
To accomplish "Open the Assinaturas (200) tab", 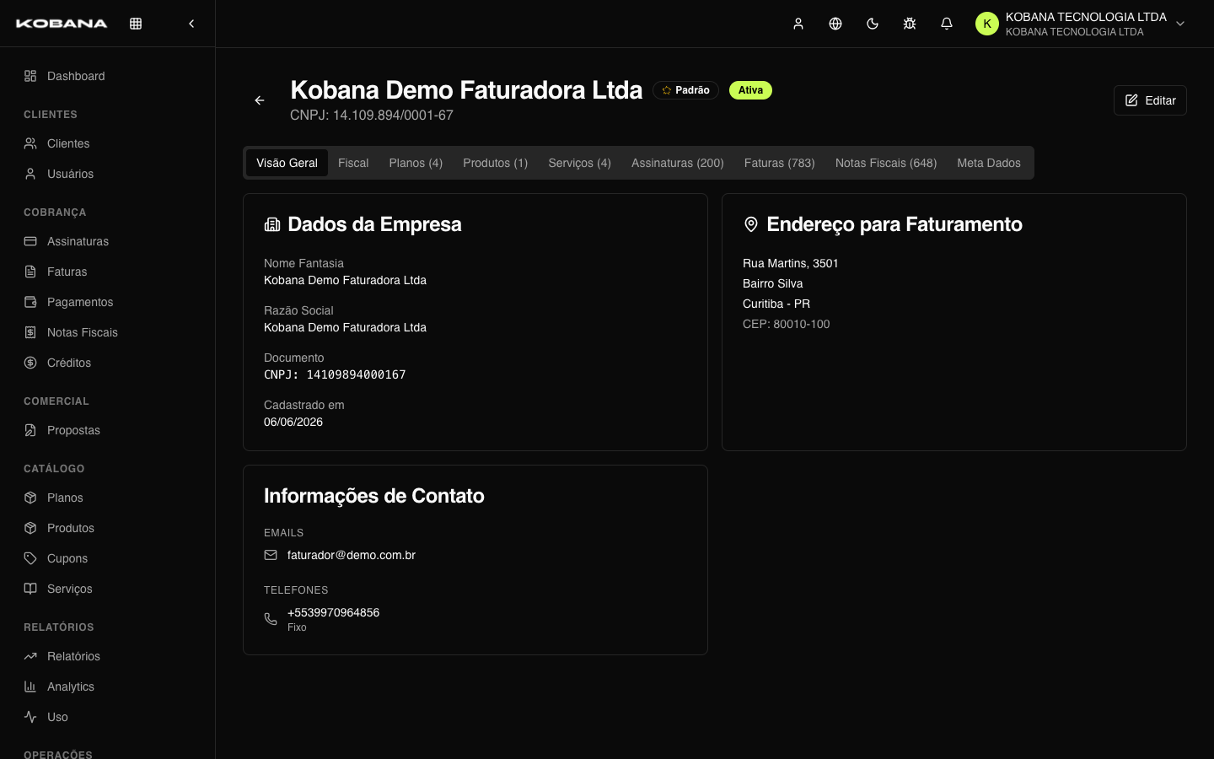I will click(x=677, y=163).
